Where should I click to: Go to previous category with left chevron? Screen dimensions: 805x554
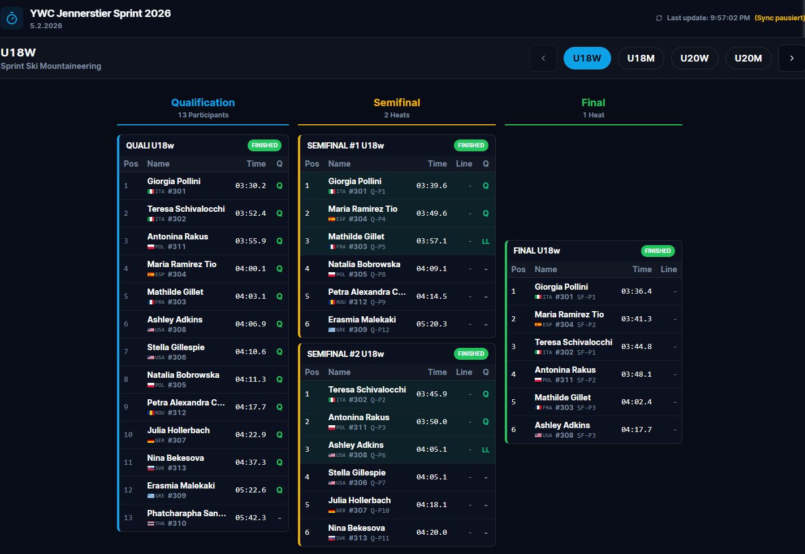point(543,58)
